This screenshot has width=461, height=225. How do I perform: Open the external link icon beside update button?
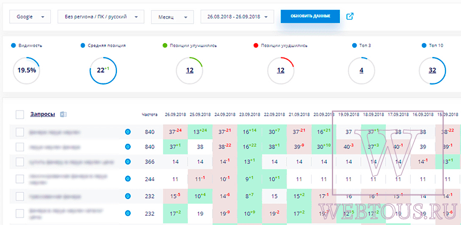[350, 17]
